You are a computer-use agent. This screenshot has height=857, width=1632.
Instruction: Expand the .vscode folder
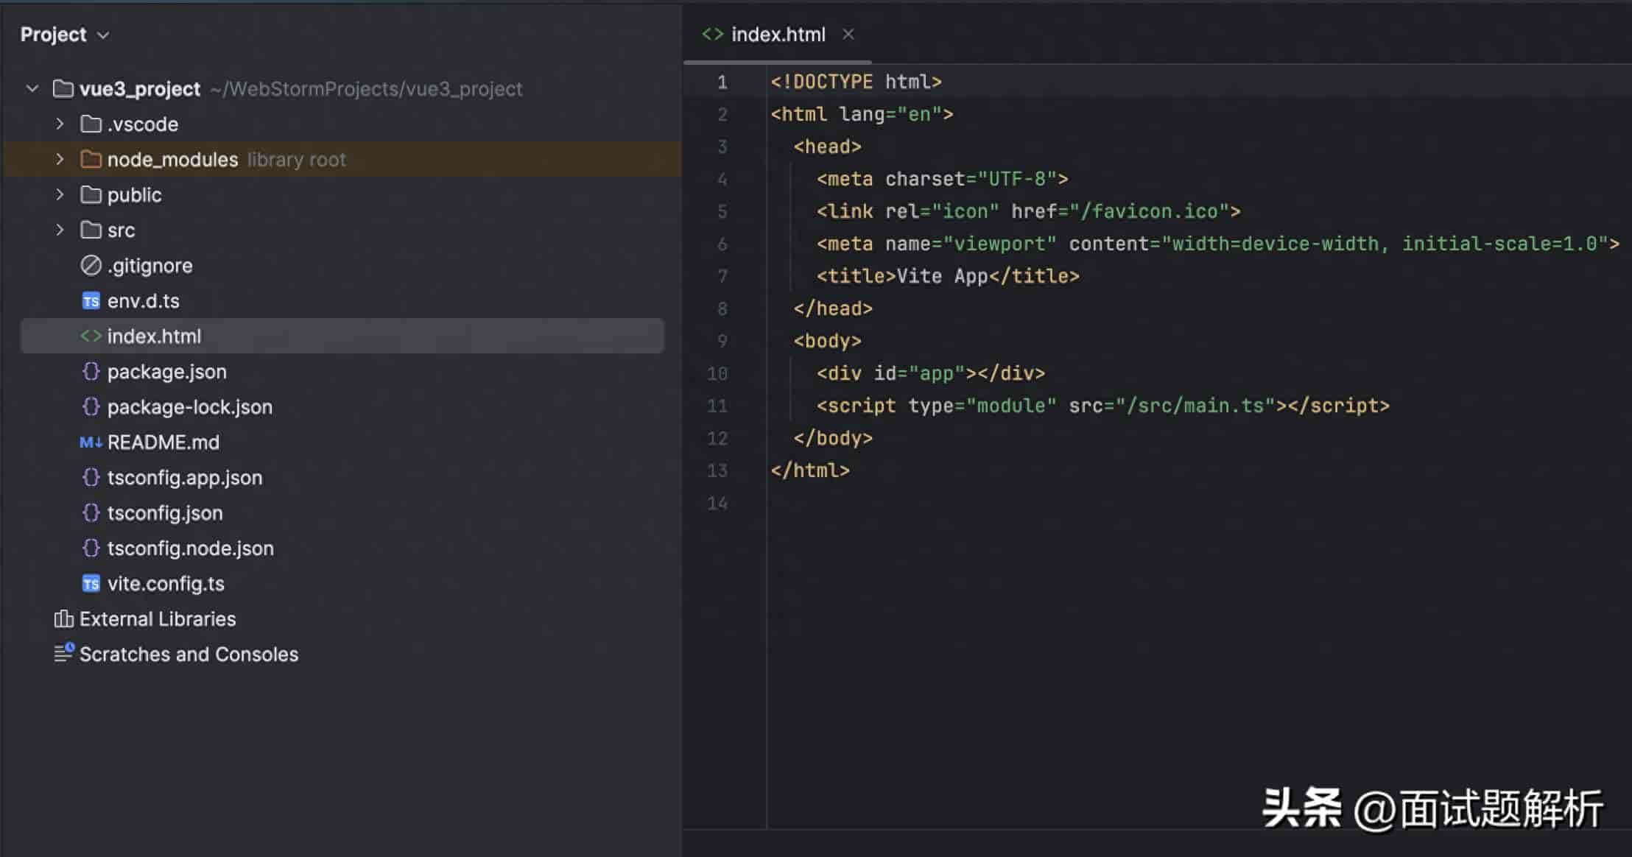60,124
